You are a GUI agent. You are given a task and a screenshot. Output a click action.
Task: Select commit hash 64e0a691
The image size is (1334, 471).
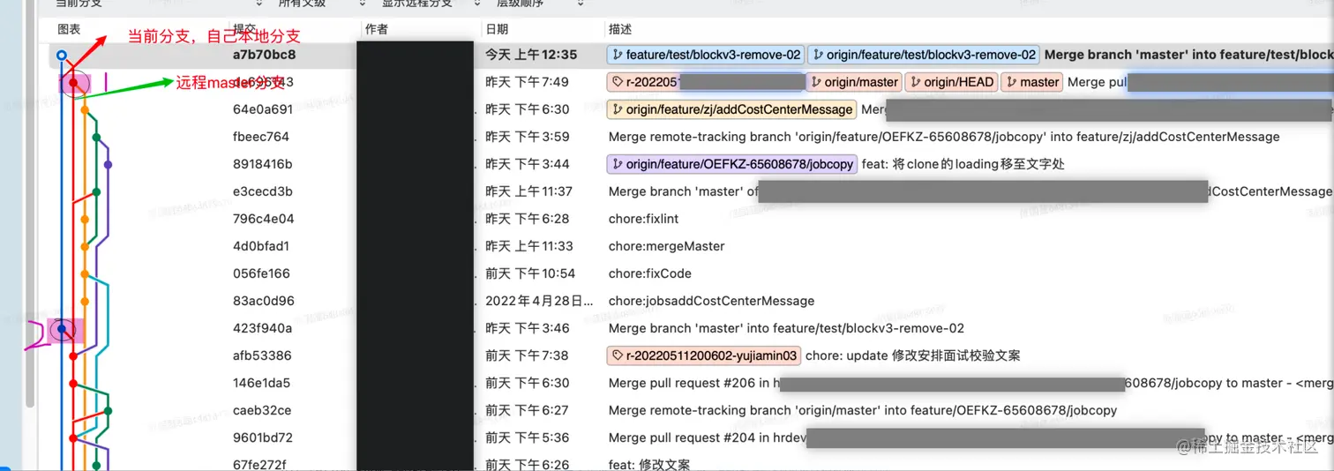coord(263,109)
